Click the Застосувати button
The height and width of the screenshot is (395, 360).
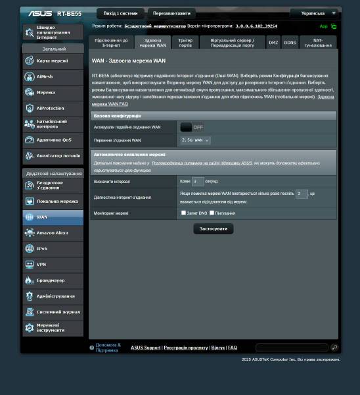[x=214, y=228]
